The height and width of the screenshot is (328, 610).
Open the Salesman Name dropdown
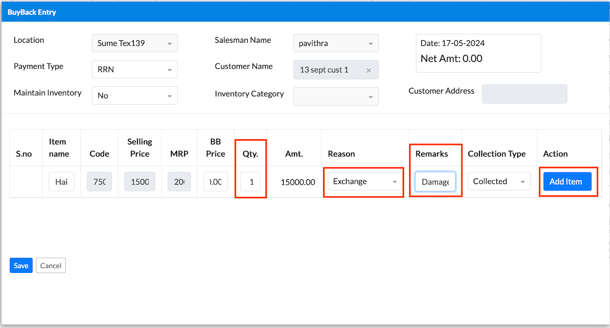click(336, 43)
